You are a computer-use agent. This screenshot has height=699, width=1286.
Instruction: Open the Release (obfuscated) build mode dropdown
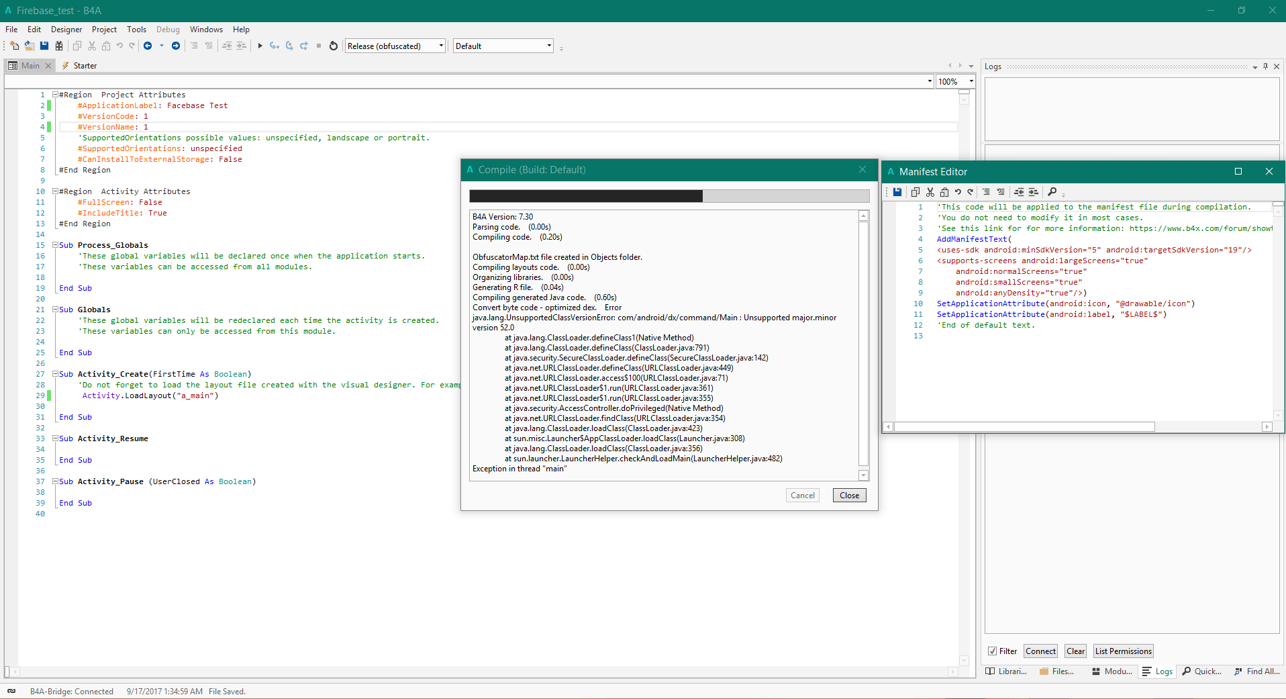pos(441,46)
